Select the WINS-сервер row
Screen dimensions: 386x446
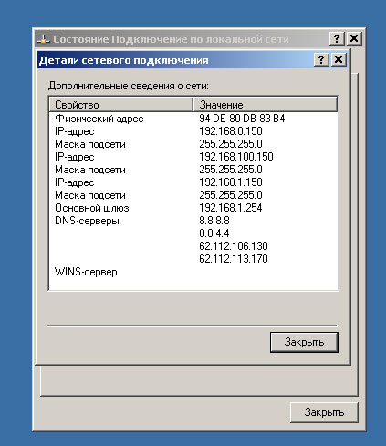pyautogui.click(x=193, y=272)
